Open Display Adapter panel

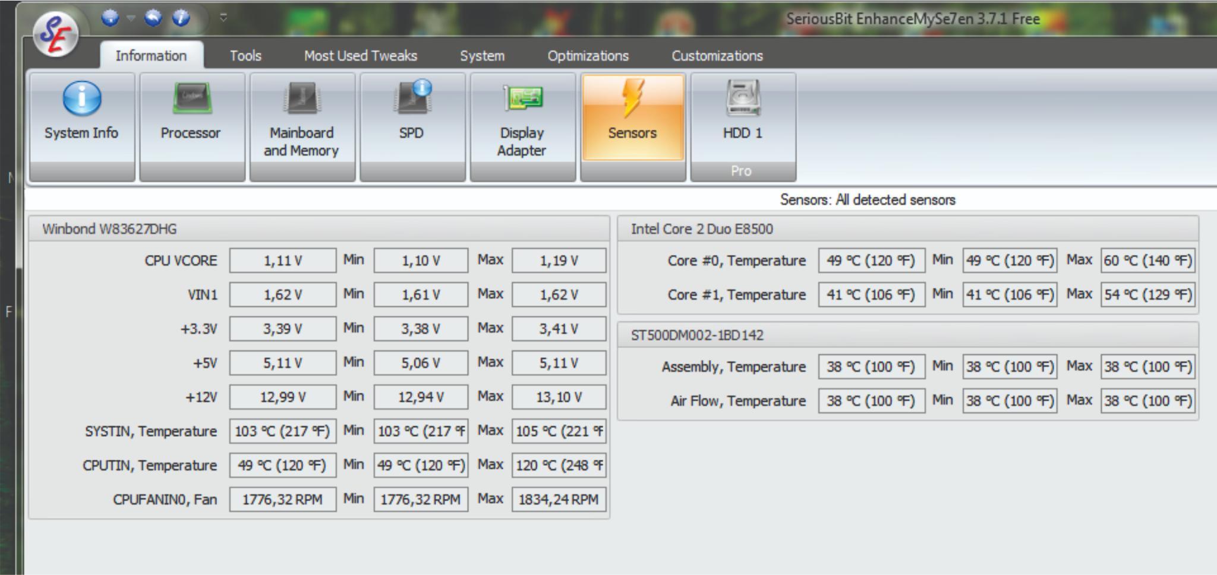tap(522, 126)
